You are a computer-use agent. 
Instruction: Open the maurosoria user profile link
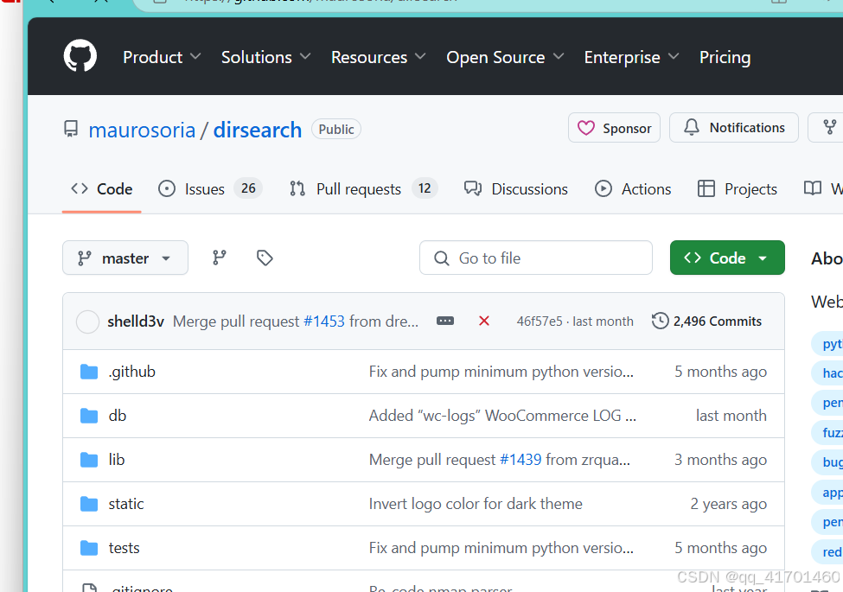tap(142, 130)
